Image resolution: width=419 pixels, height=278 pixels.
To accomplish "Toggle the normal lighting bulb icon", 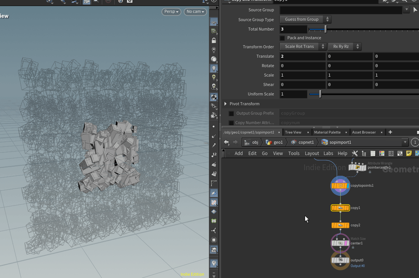I will tap(214, 68).
